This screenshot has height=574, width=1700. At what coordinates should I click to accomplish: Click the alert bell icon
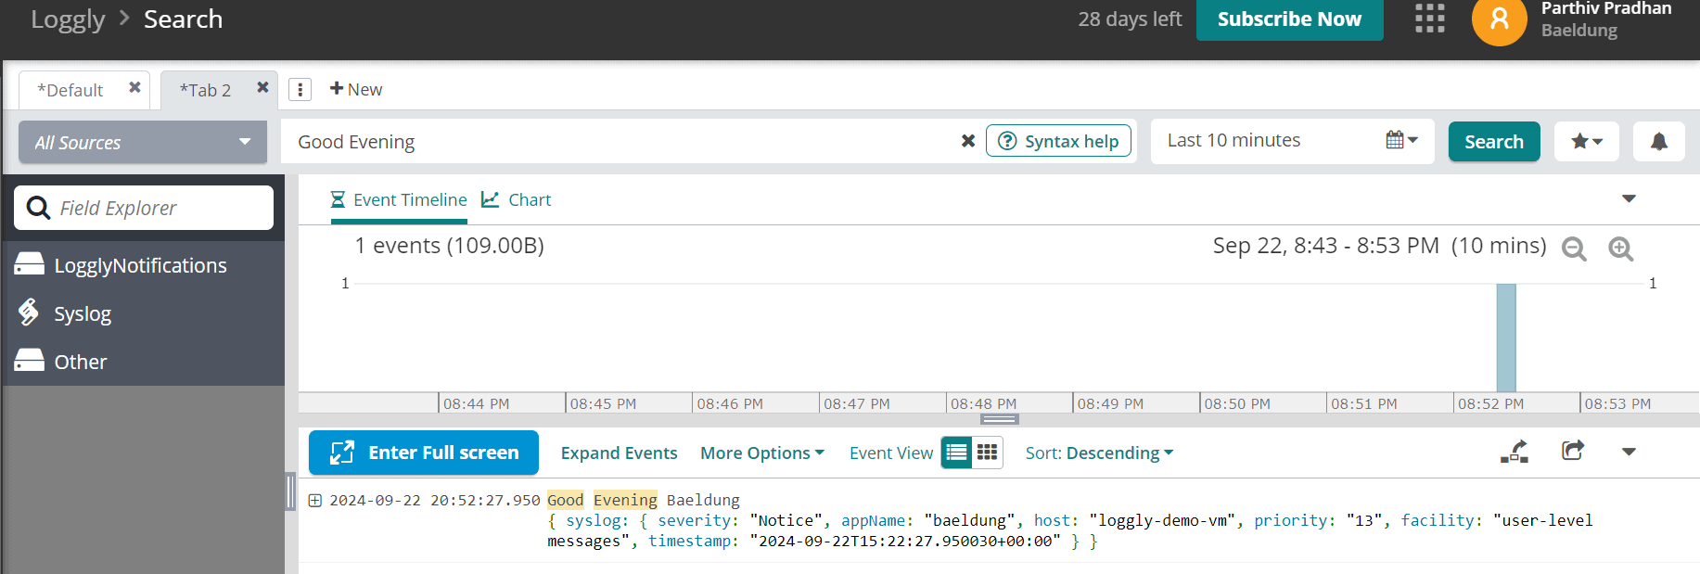tap(1658, 142)
